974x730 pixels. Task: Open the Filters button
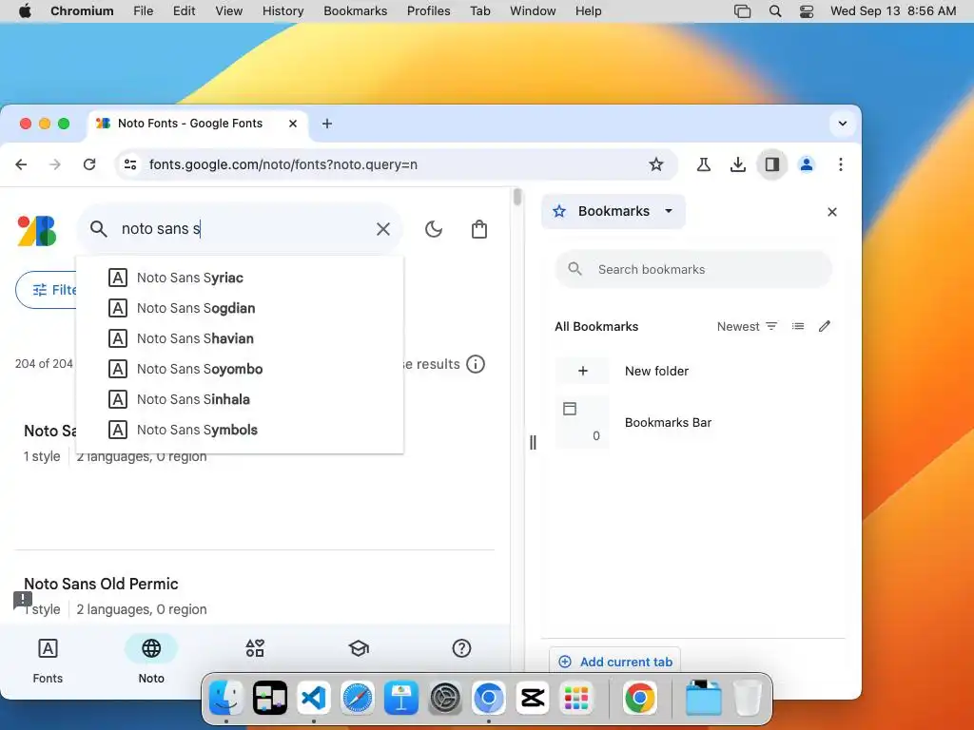click(x=47, y=290)
